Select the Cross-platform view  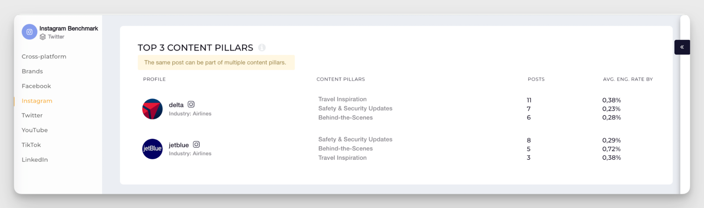[44, 56]
